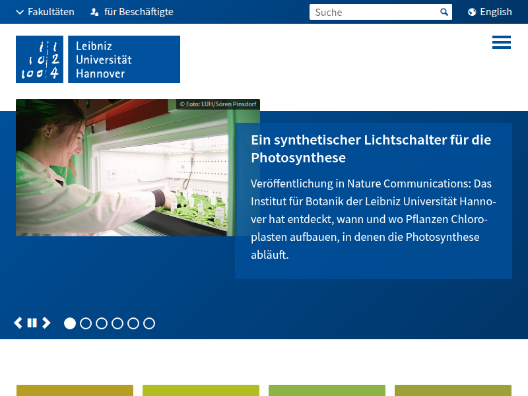Image resolution: width=528 pixels, height=396 pixels.
Task: Switch language to English
Action: (496, 12)
